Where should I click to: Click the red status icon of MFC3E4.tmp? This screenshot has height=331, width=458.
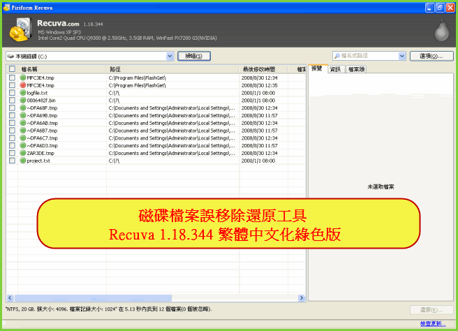tap(22, 85)
